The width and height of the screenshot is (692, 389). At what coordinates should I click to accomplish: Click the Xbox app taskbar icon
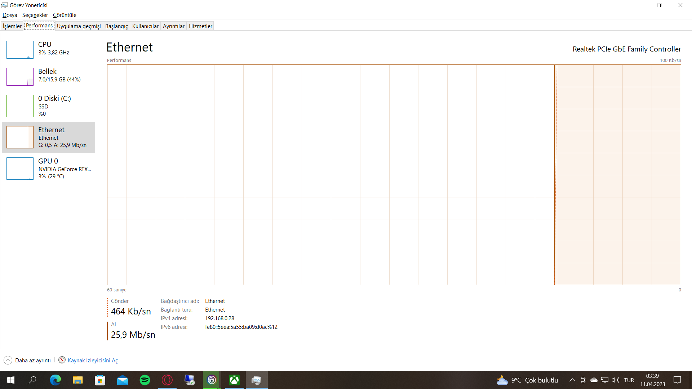pyautogui.click(x=234, y=380)
